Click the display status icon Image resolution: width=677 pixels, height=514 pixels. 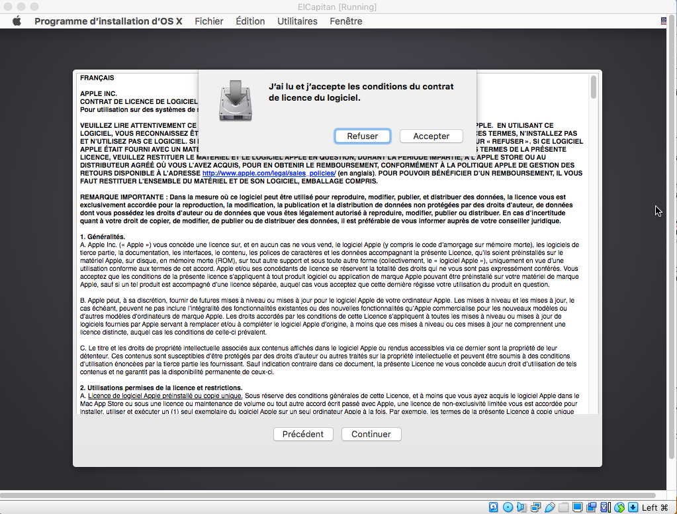pos(577,507)
